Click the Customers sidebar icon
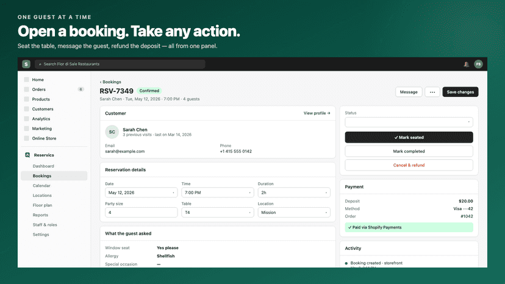Image resolution: width=505 pixels, height=284 pixels. click(x=26, y=109)
